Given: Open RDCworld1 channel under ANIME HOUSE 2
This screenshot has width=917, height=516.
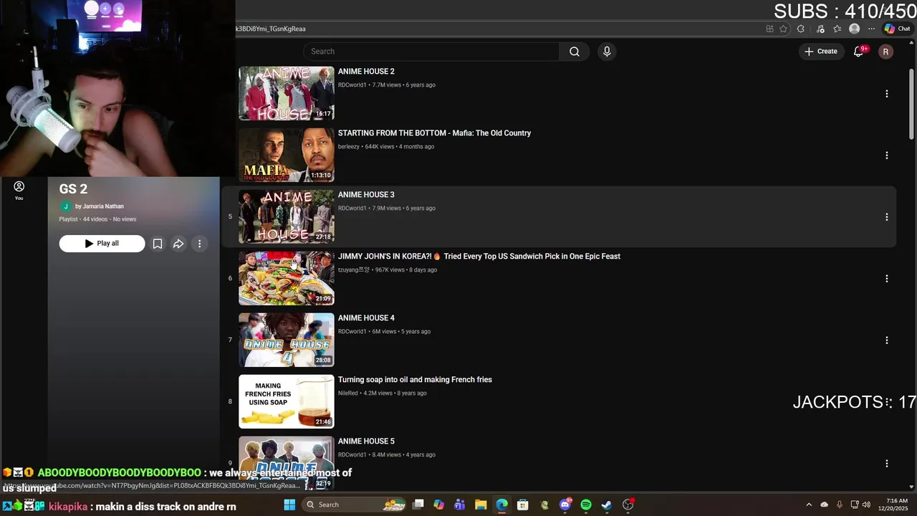Looking at the screenshot, I should pos(352,85).
